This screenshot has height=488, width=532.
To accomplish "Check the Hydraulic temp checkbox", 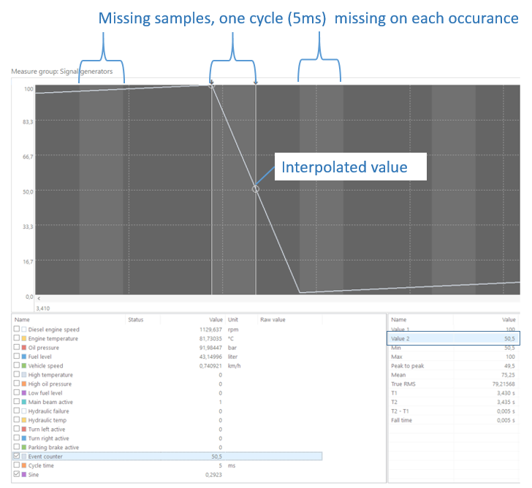I will (x=17, y=419).
